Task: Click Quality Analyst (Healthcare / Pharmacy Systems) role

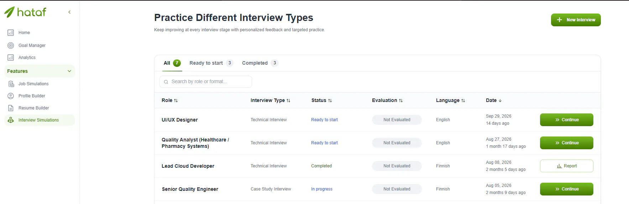Action: tap(195, 143)
